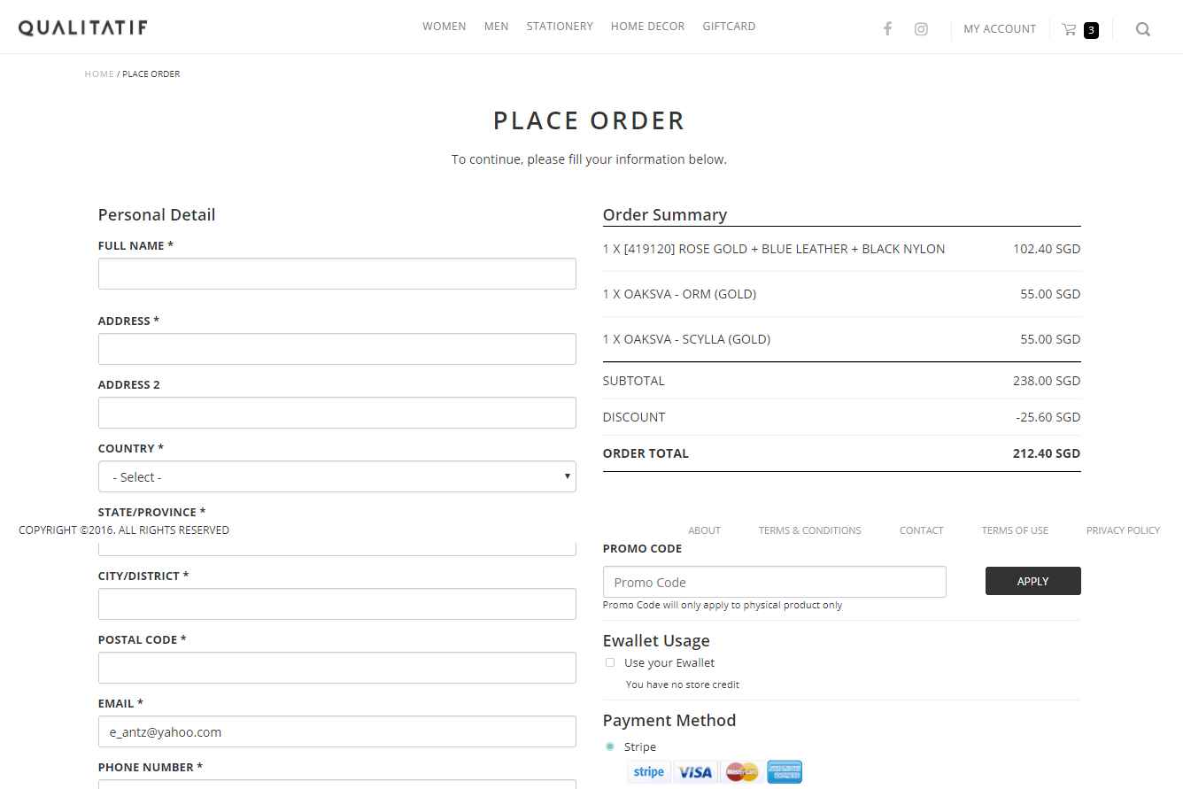Click the American Express logo

coord(785,772)
